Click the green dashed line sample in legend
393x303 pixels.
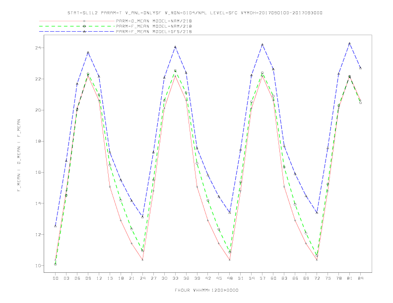click(77, 26)
